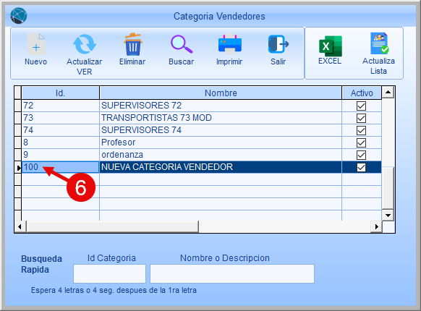
Task: Uncheck Activo for SUPERVISORES 72
Action: [x=361, y=106]
